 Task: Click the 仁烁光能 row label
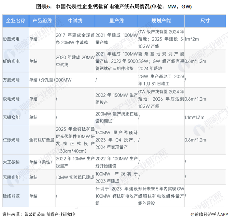[x=16, y=140]
